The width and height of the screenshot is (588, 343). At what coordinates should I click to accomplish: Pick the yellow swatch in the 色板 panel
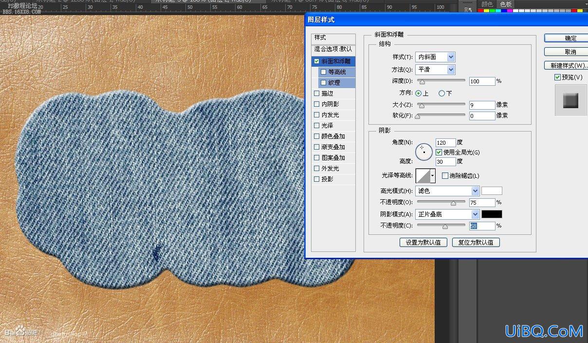click(x=486, y=10)
